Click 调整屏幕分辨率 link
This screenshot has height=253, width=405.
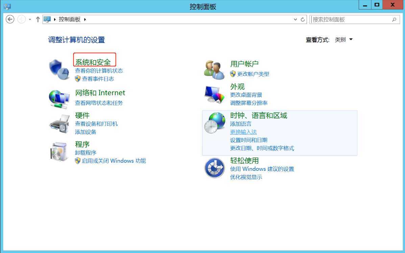click(249, 103)
